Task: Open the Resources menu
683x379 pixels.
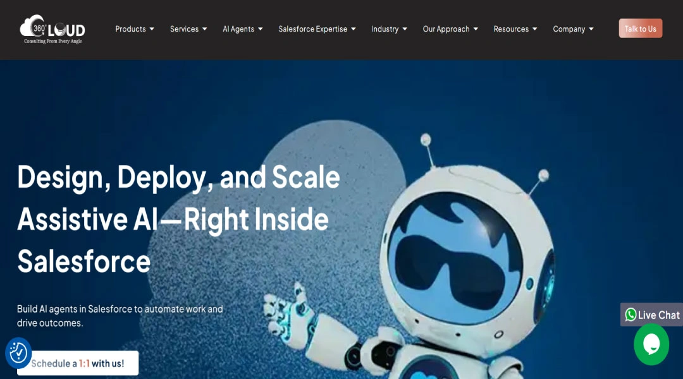Action: tap(511, 29)
